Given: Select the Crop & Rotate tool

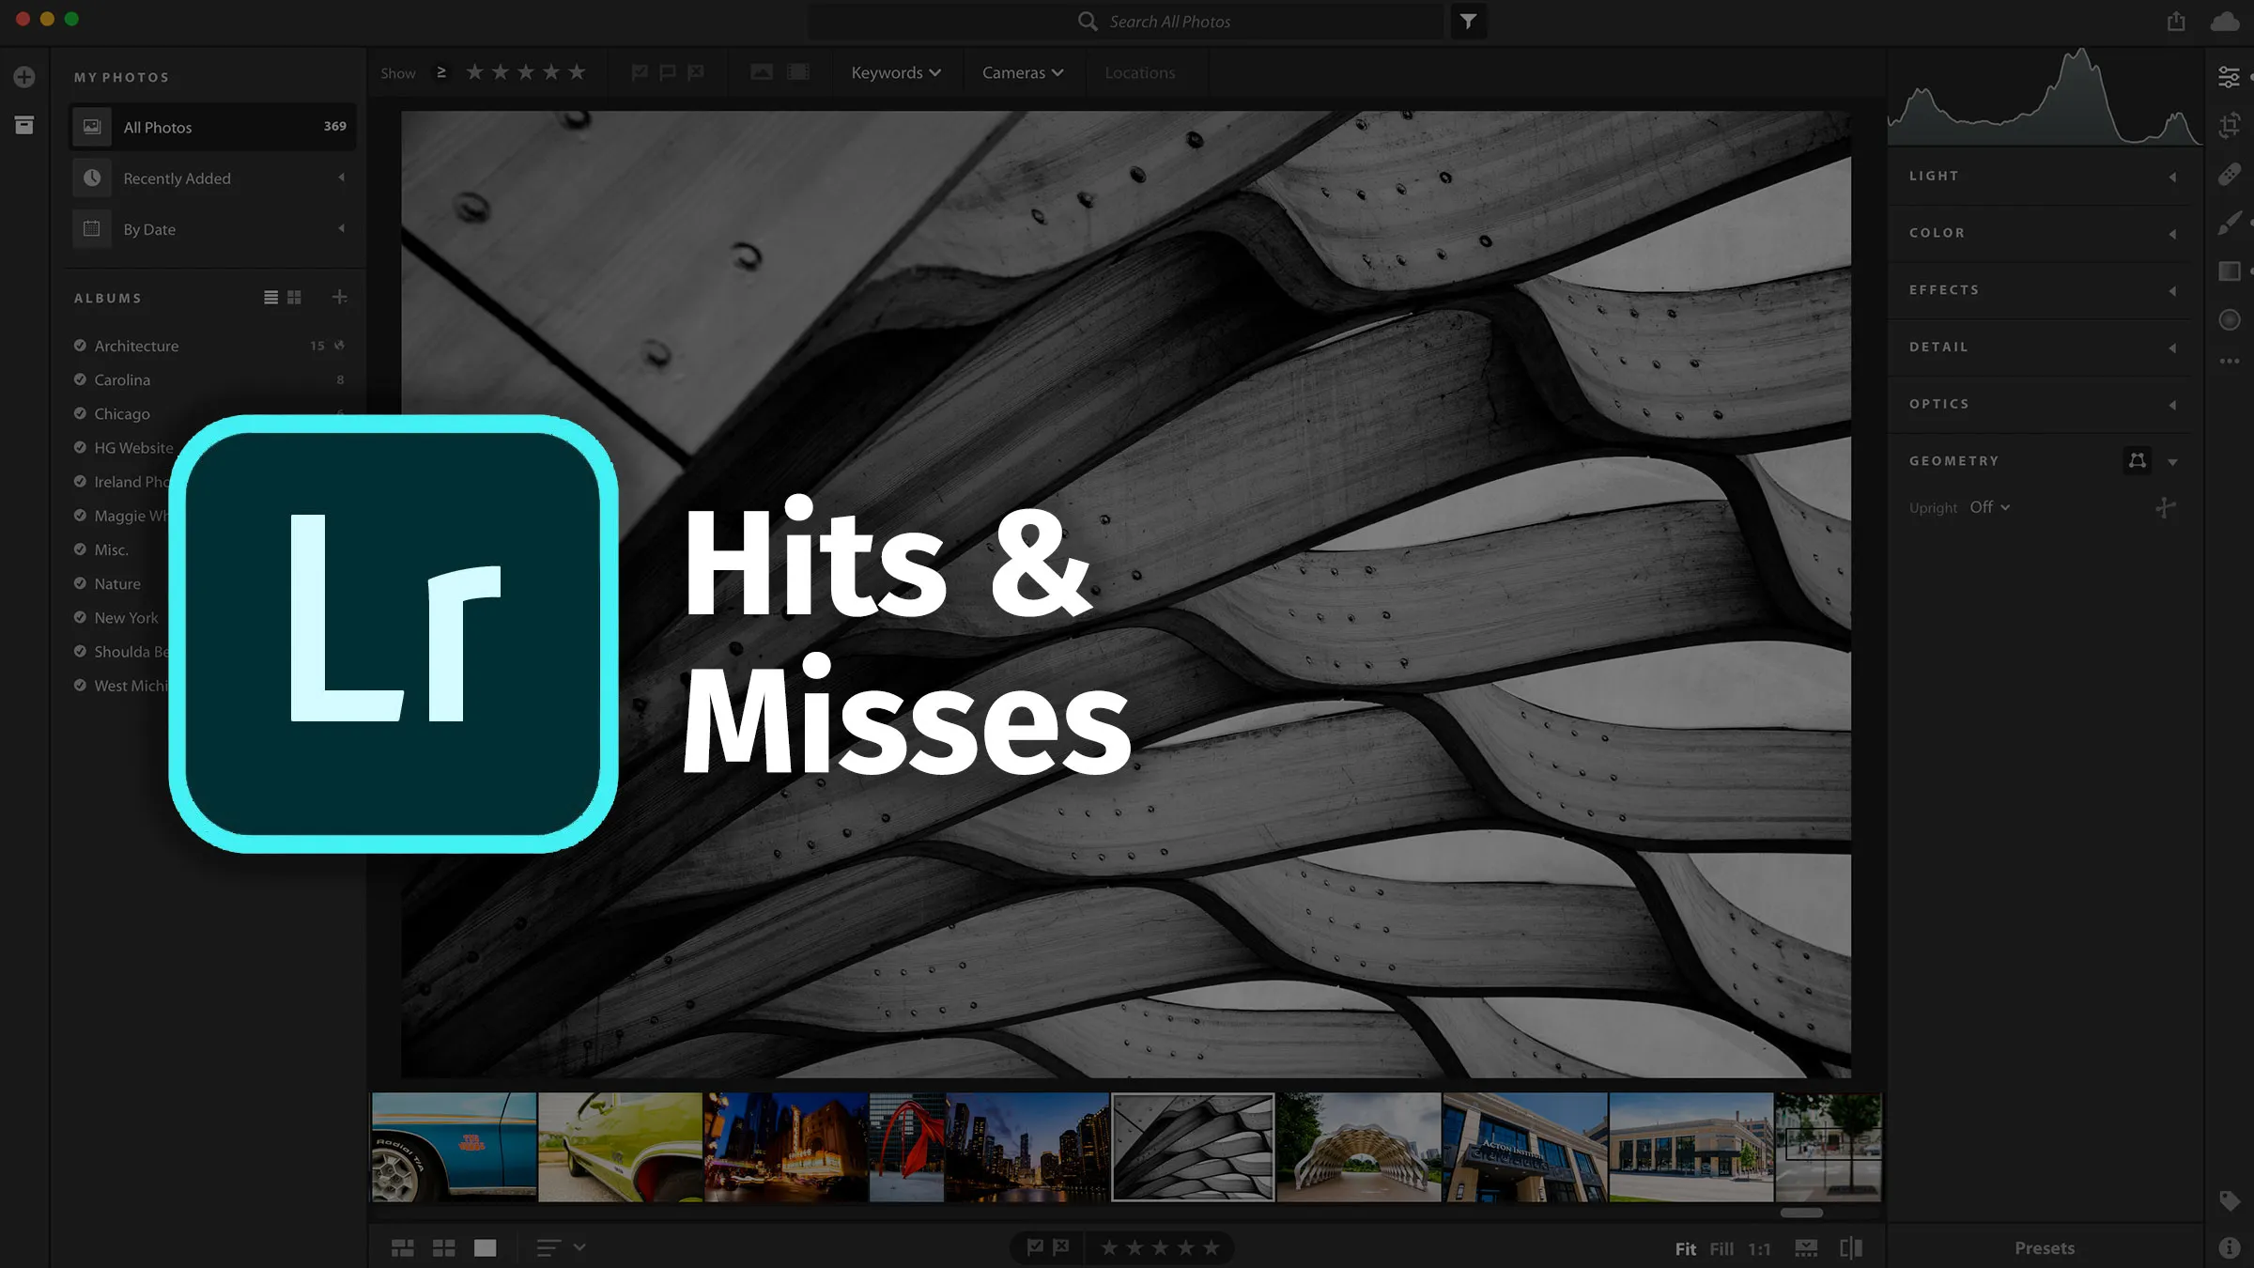Looking at the screenshot, I should point(2230,125).
